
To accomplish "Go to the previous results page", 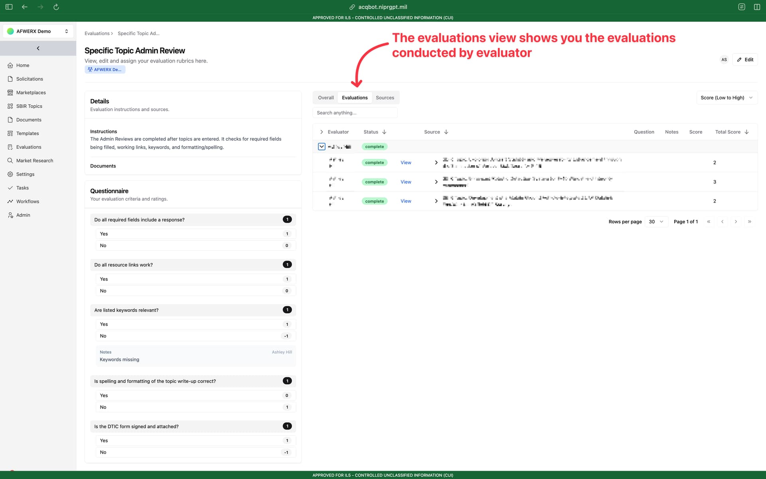I will [722, 222].
